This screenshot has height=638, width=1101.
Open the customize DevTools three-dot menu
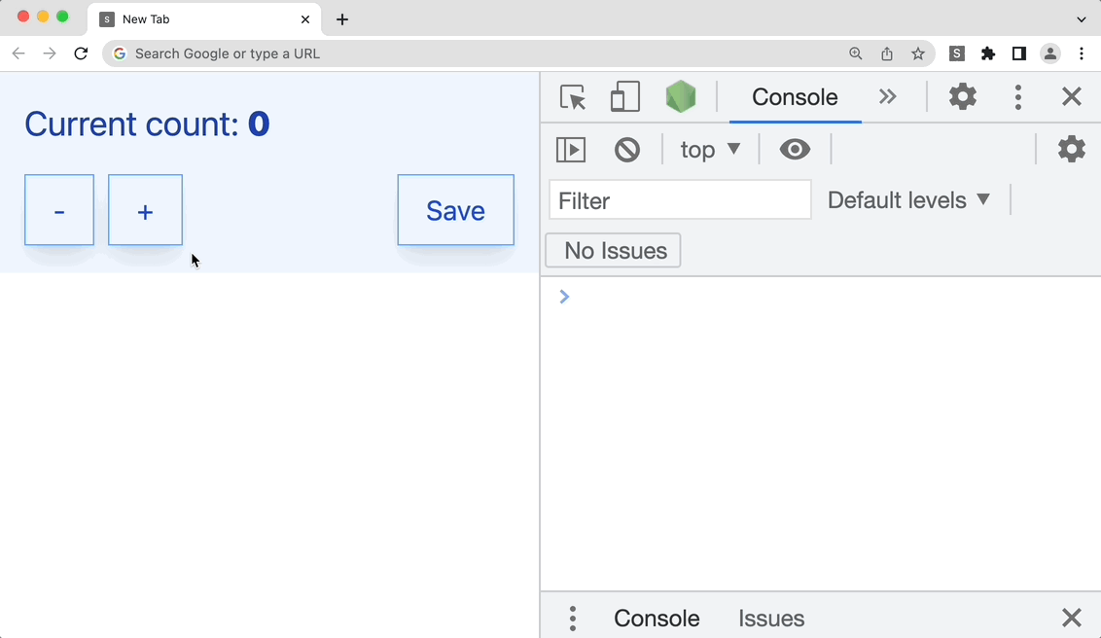pos(1017,96)
